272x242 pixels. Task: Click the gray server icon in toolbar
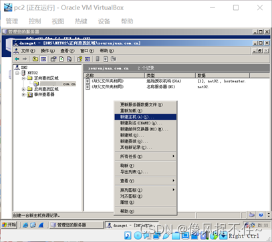pyautogui.click(x=98, y=59)
